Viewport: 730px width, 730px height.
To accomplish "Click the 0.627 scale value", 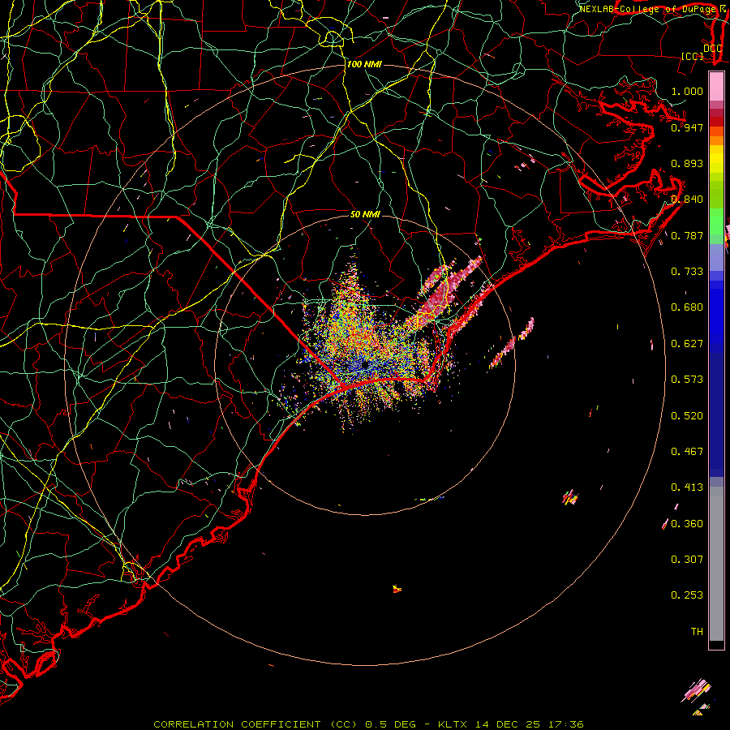I will click(x=687, y=344).
